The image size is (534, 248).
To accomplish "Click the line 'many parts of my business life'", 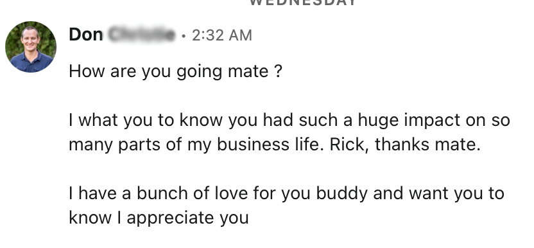I will click(275, 145).
